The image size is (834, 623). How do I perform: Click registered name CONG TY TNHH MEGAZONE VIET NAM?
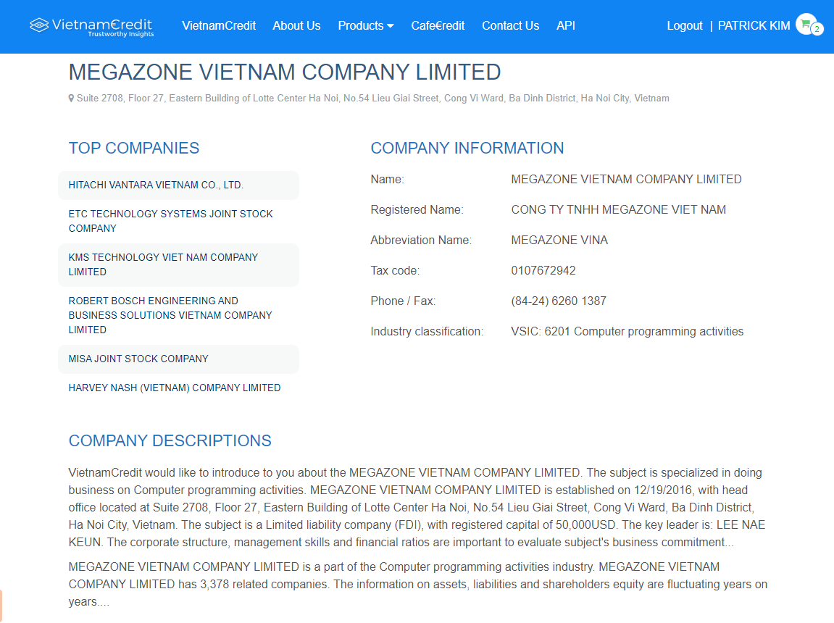click(618, 210)
